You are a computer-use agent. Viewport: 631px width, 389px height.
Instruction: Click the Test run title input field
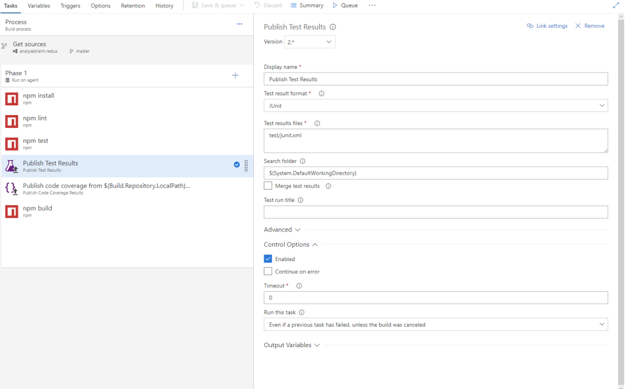(x=435, y=212)
